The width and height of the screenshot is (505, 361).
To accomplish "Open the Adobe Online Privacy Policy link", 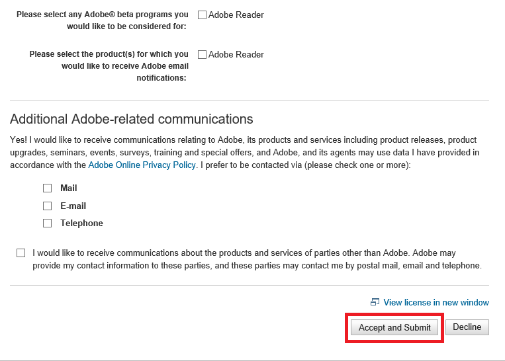I will point(142,165).
